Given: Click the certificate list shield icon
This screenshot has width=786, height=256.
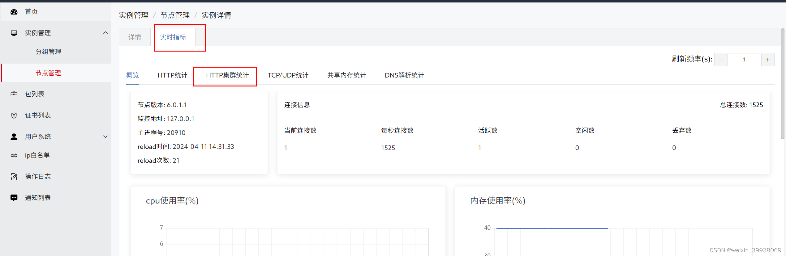Looking at the screenshot, I should 14,115.
